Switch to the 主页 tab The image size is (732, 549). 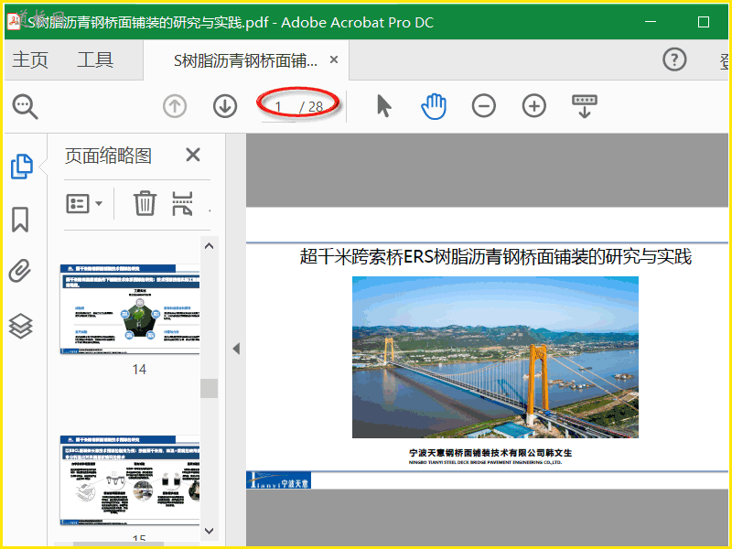coord(30,59)
